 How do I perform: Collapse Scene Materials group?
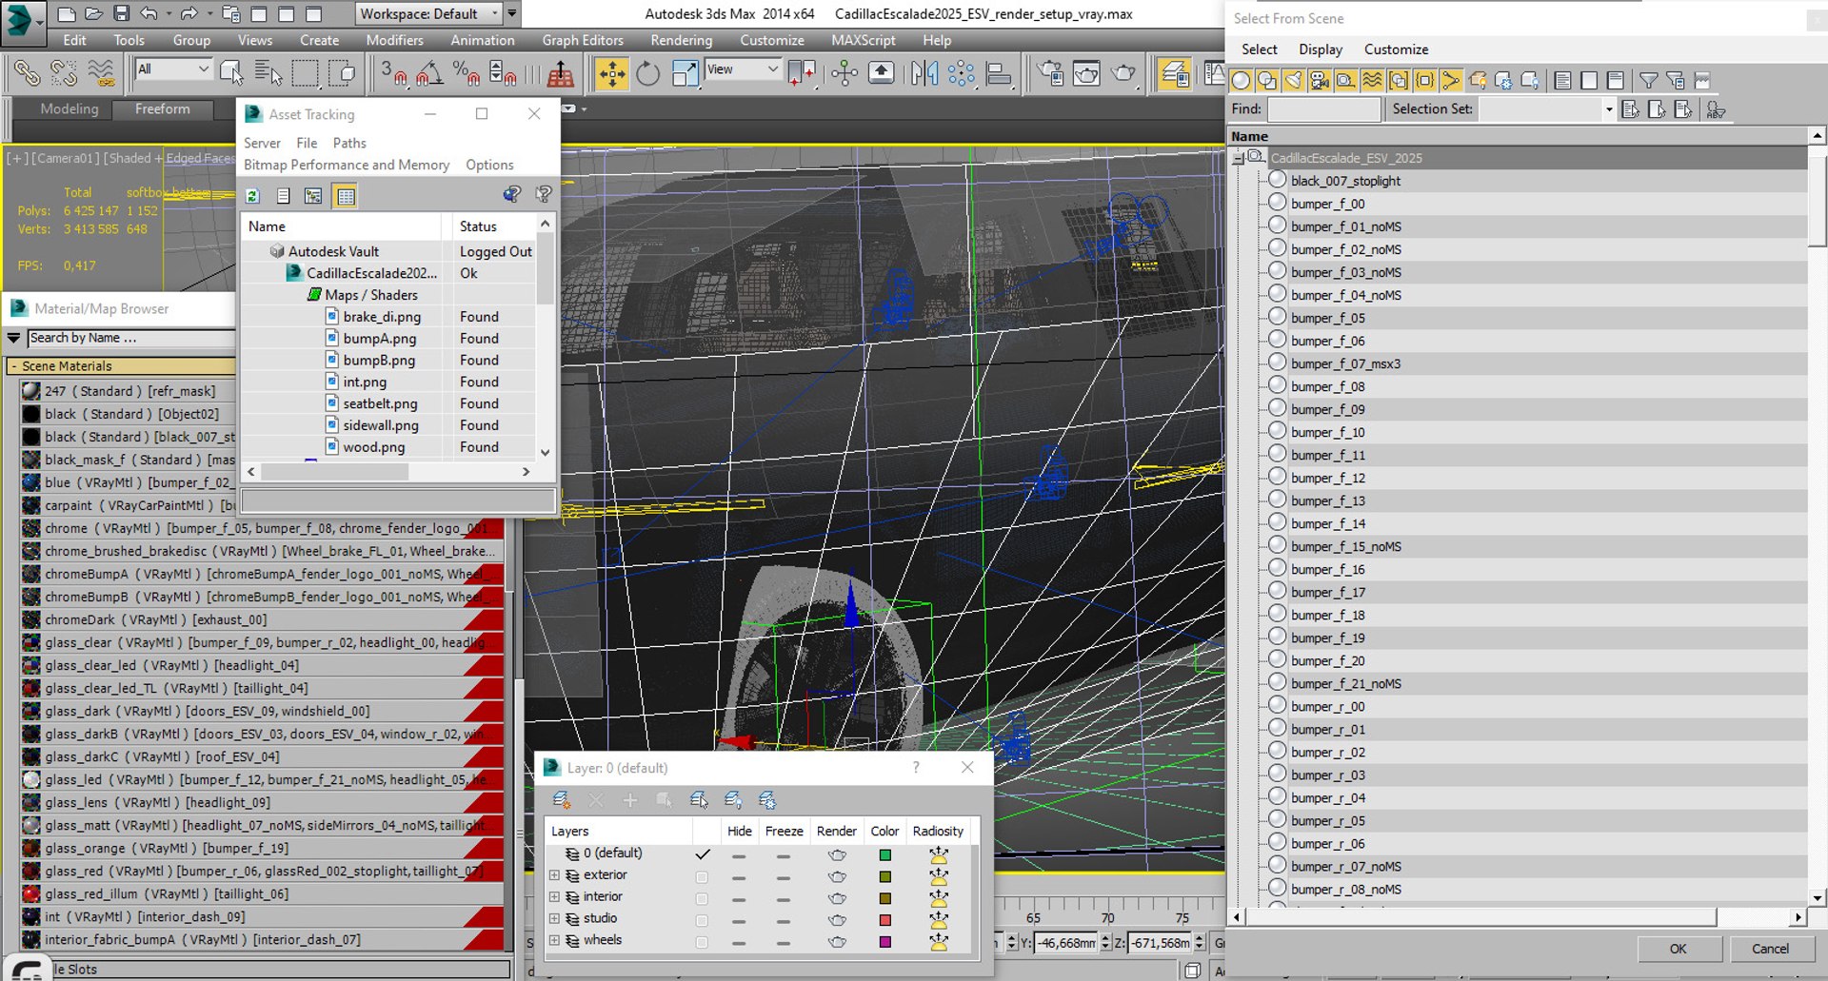pos(14,366)
